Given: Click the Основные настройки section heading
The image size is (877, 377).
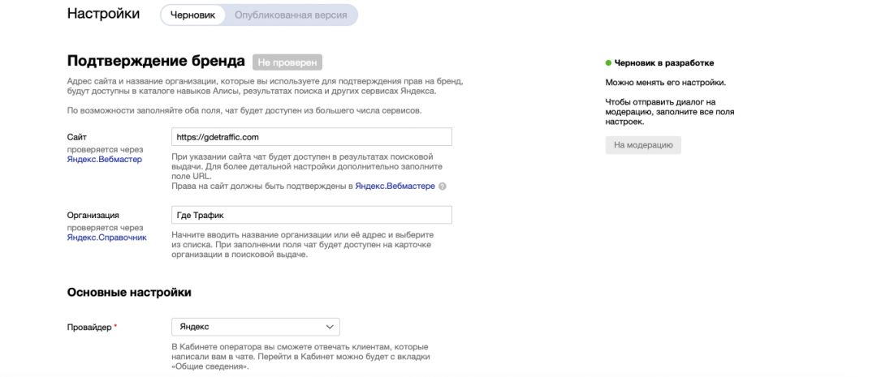Looking at the screenshot, I should click(x=129, y=292).
